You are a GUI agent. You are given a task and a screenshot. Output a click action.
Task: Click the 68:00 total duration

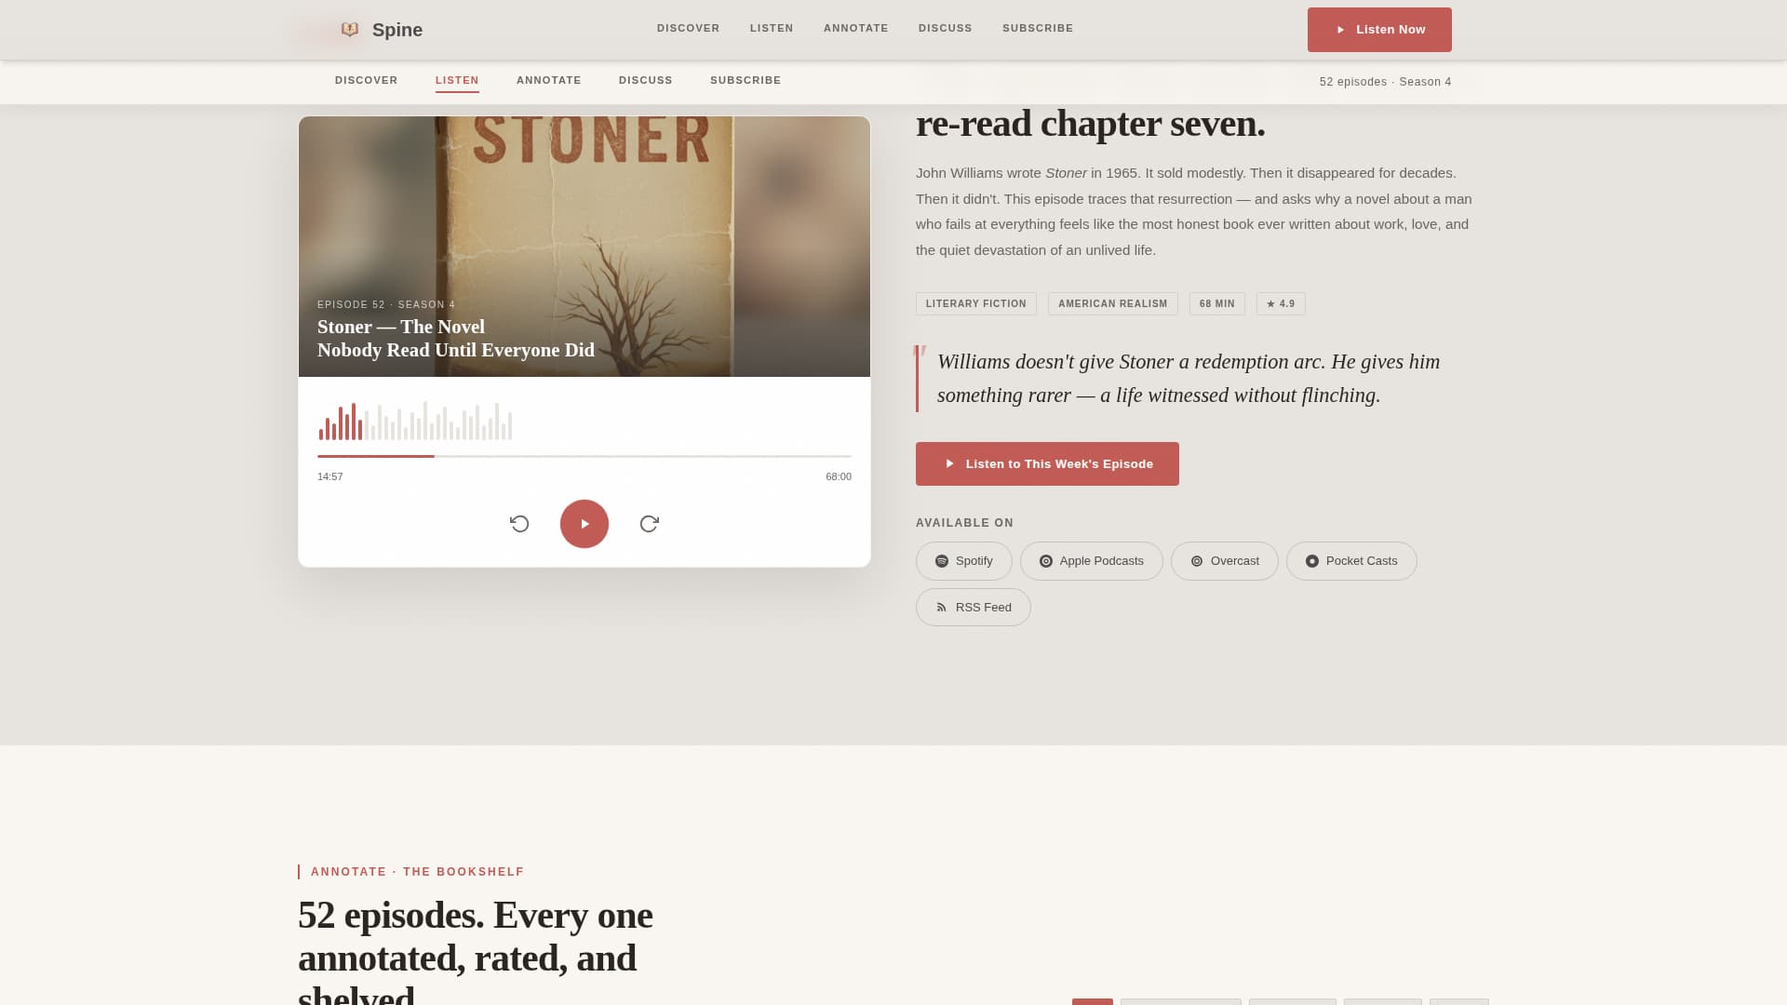click(839, 476)
